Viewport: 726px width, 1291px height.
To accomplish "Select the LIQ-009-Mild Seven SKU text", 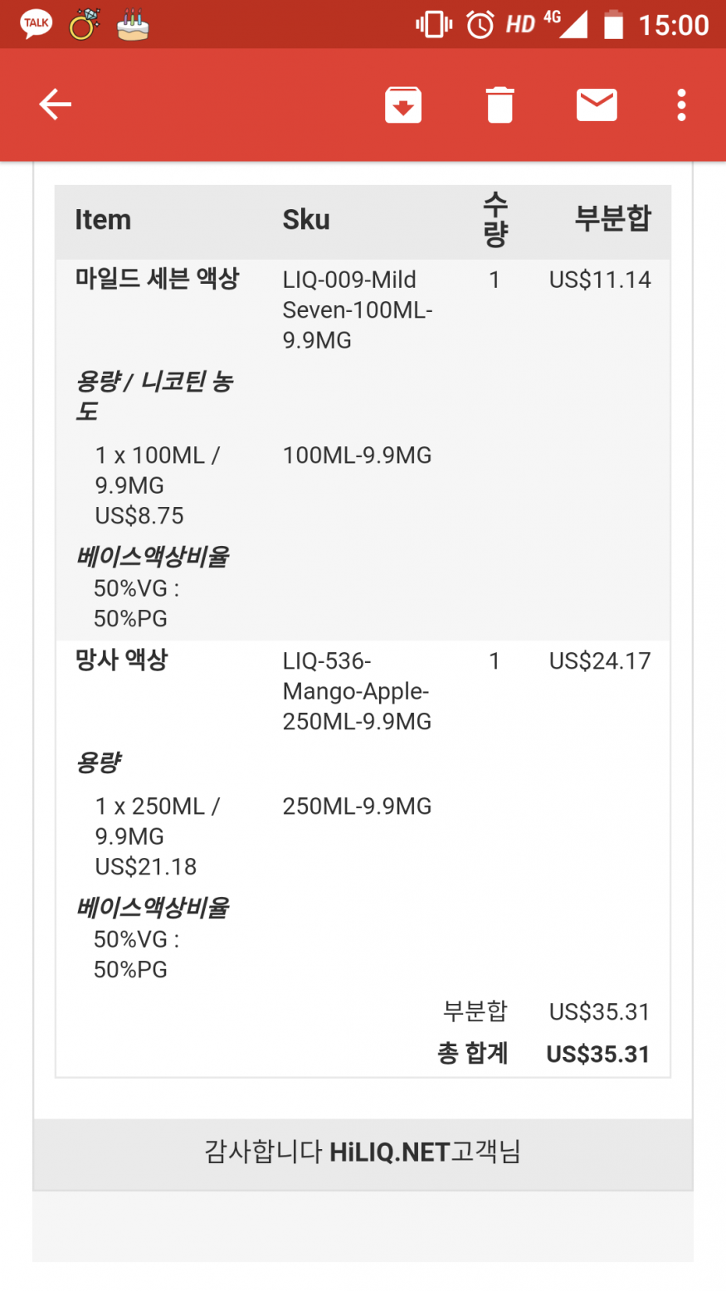I will [357, 309].
